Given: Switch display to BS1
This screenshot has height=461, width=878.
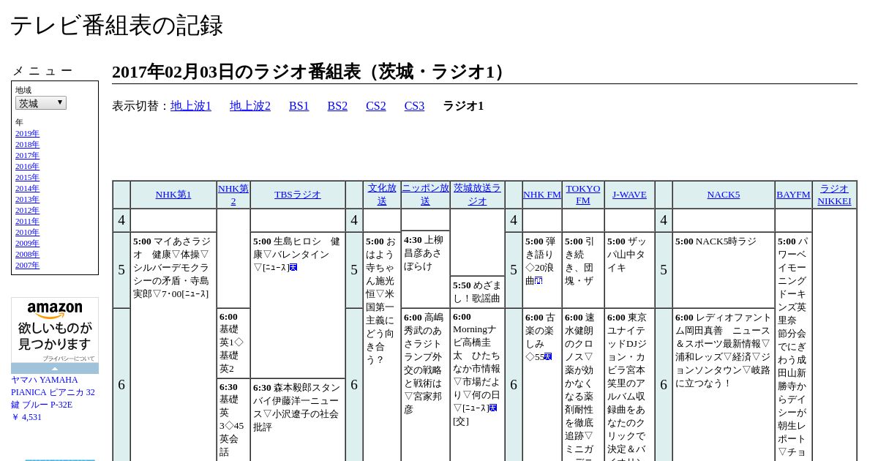Looking at the screenshot, I should [299, 106].
